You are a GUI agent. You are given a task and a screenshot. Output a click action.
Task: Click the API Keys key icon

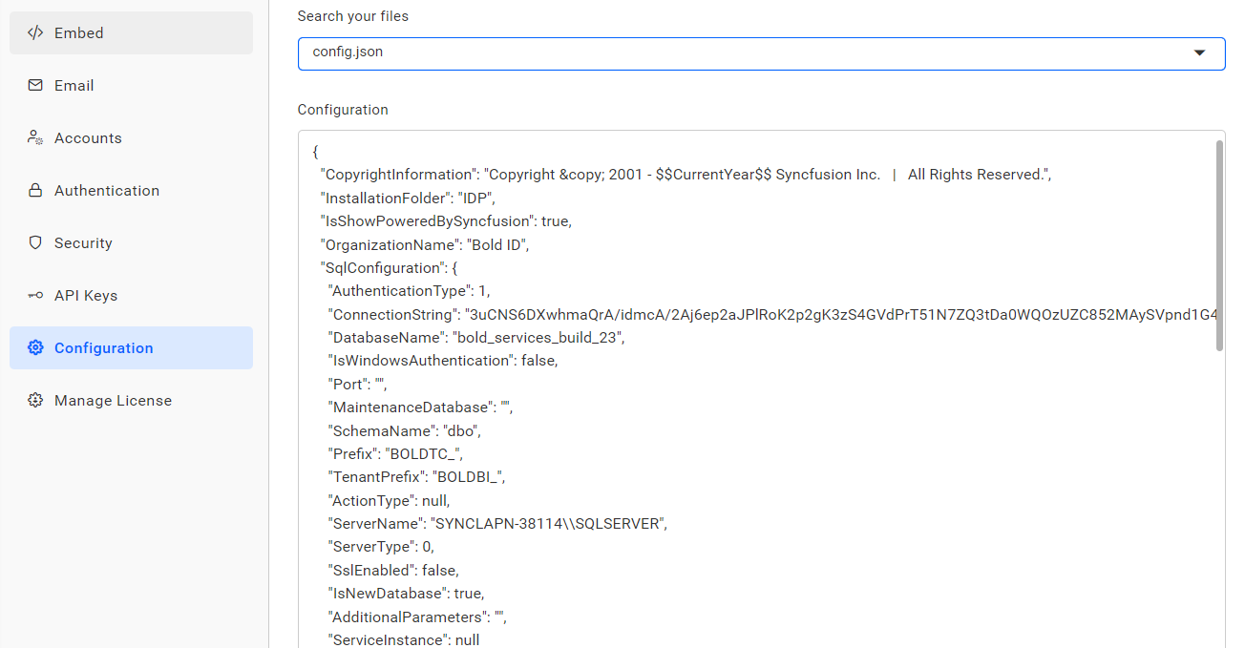34,295
